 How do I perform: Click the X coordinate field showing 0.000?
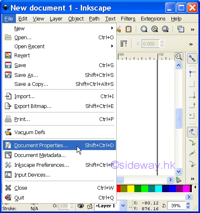point(151,44)
